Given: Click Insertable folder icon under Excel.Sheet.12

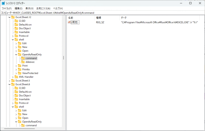Looking at the screenshot, I should click(x=16, y=32).
